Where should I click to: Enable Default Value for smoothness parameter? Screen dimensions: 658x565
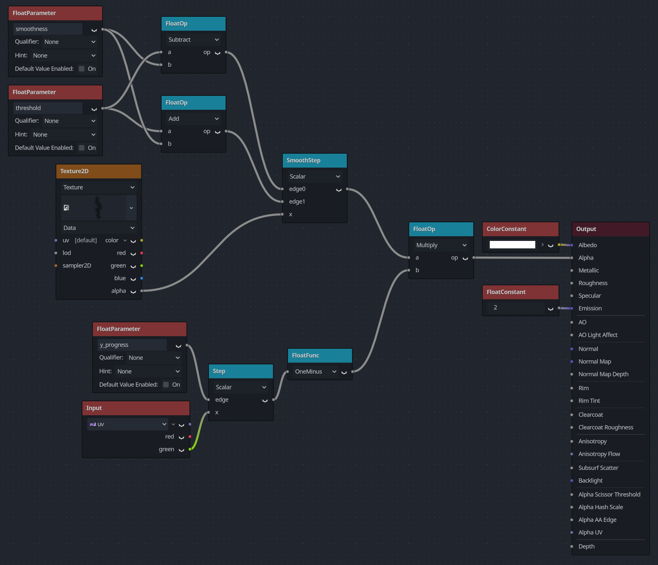pyautogui.click(x=82, y=69)
